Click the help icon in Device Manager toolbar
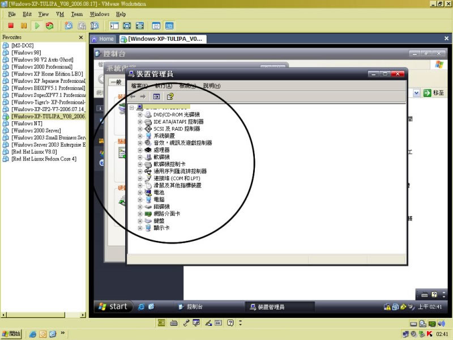 point(170,96)
